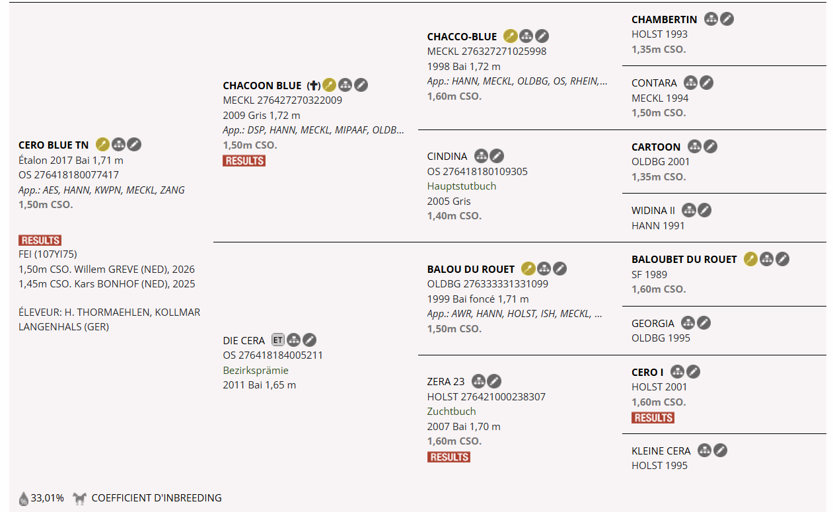Open RESULTS under CERO BLUE TN
The height and width of the screenshot is (512, 833).
click(40, 240)
